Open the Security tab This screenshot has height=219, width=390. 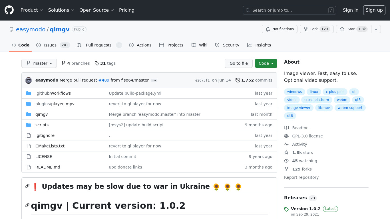point(227,45)
